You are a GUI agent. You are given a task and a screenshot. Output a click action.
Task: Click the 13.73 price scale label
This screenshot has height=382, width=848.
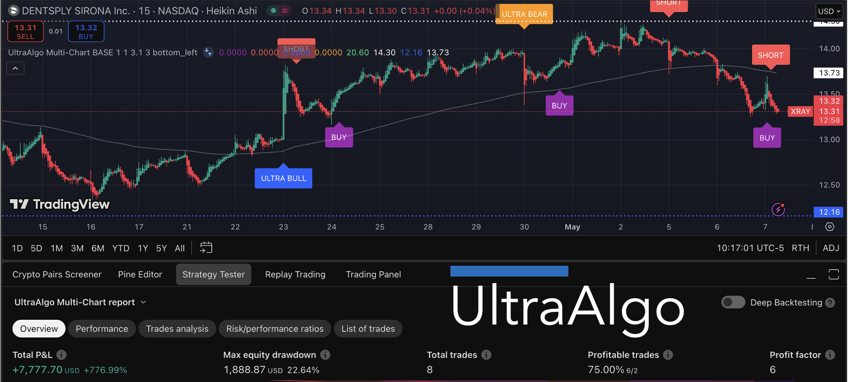click(x=829, y=73)
